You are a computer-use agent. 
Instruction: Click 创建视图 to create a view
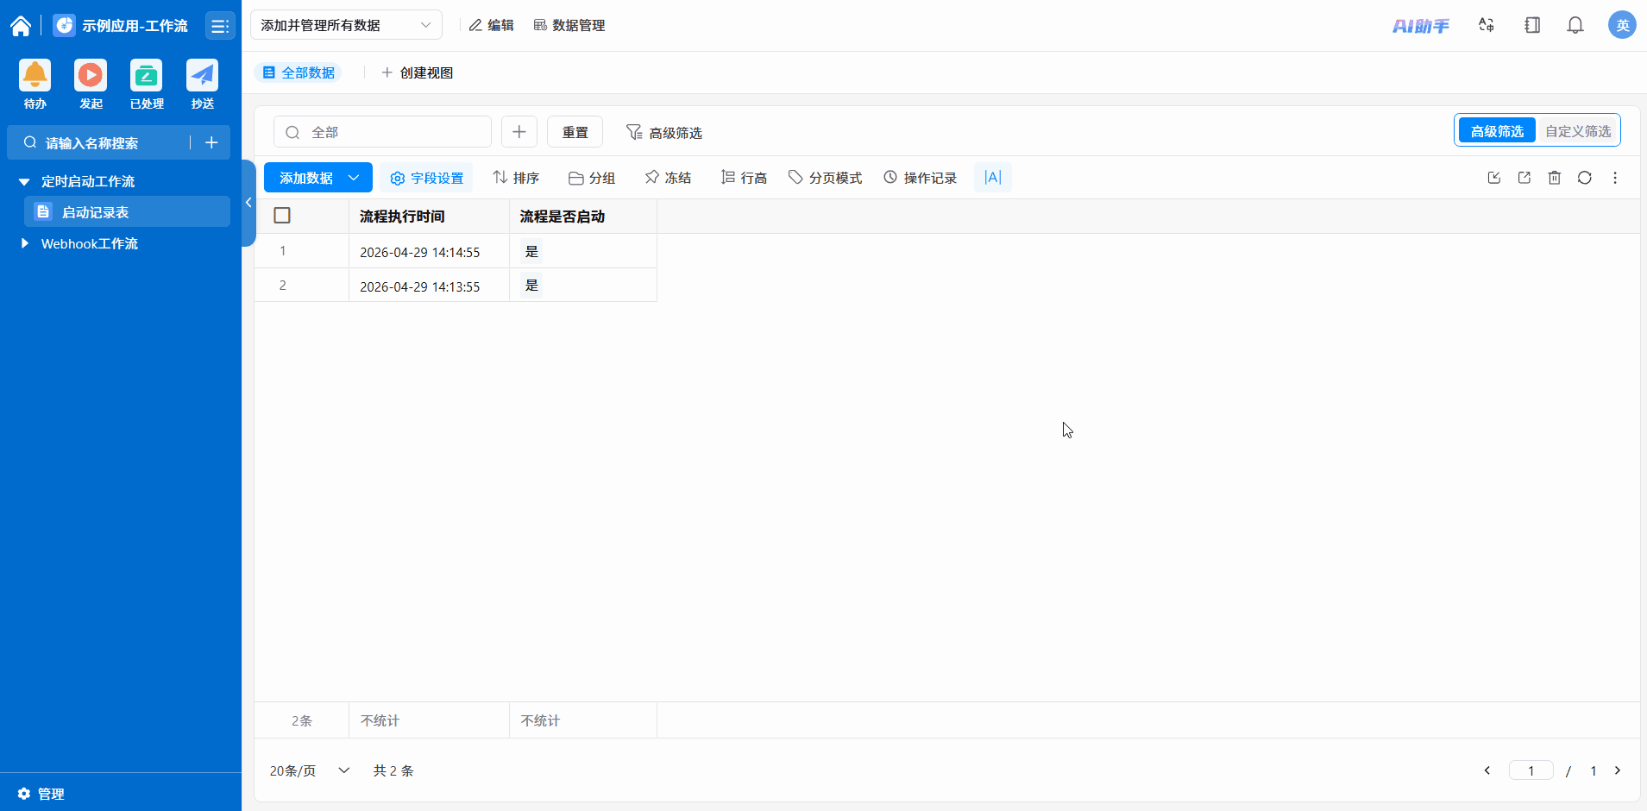[418, 72]
